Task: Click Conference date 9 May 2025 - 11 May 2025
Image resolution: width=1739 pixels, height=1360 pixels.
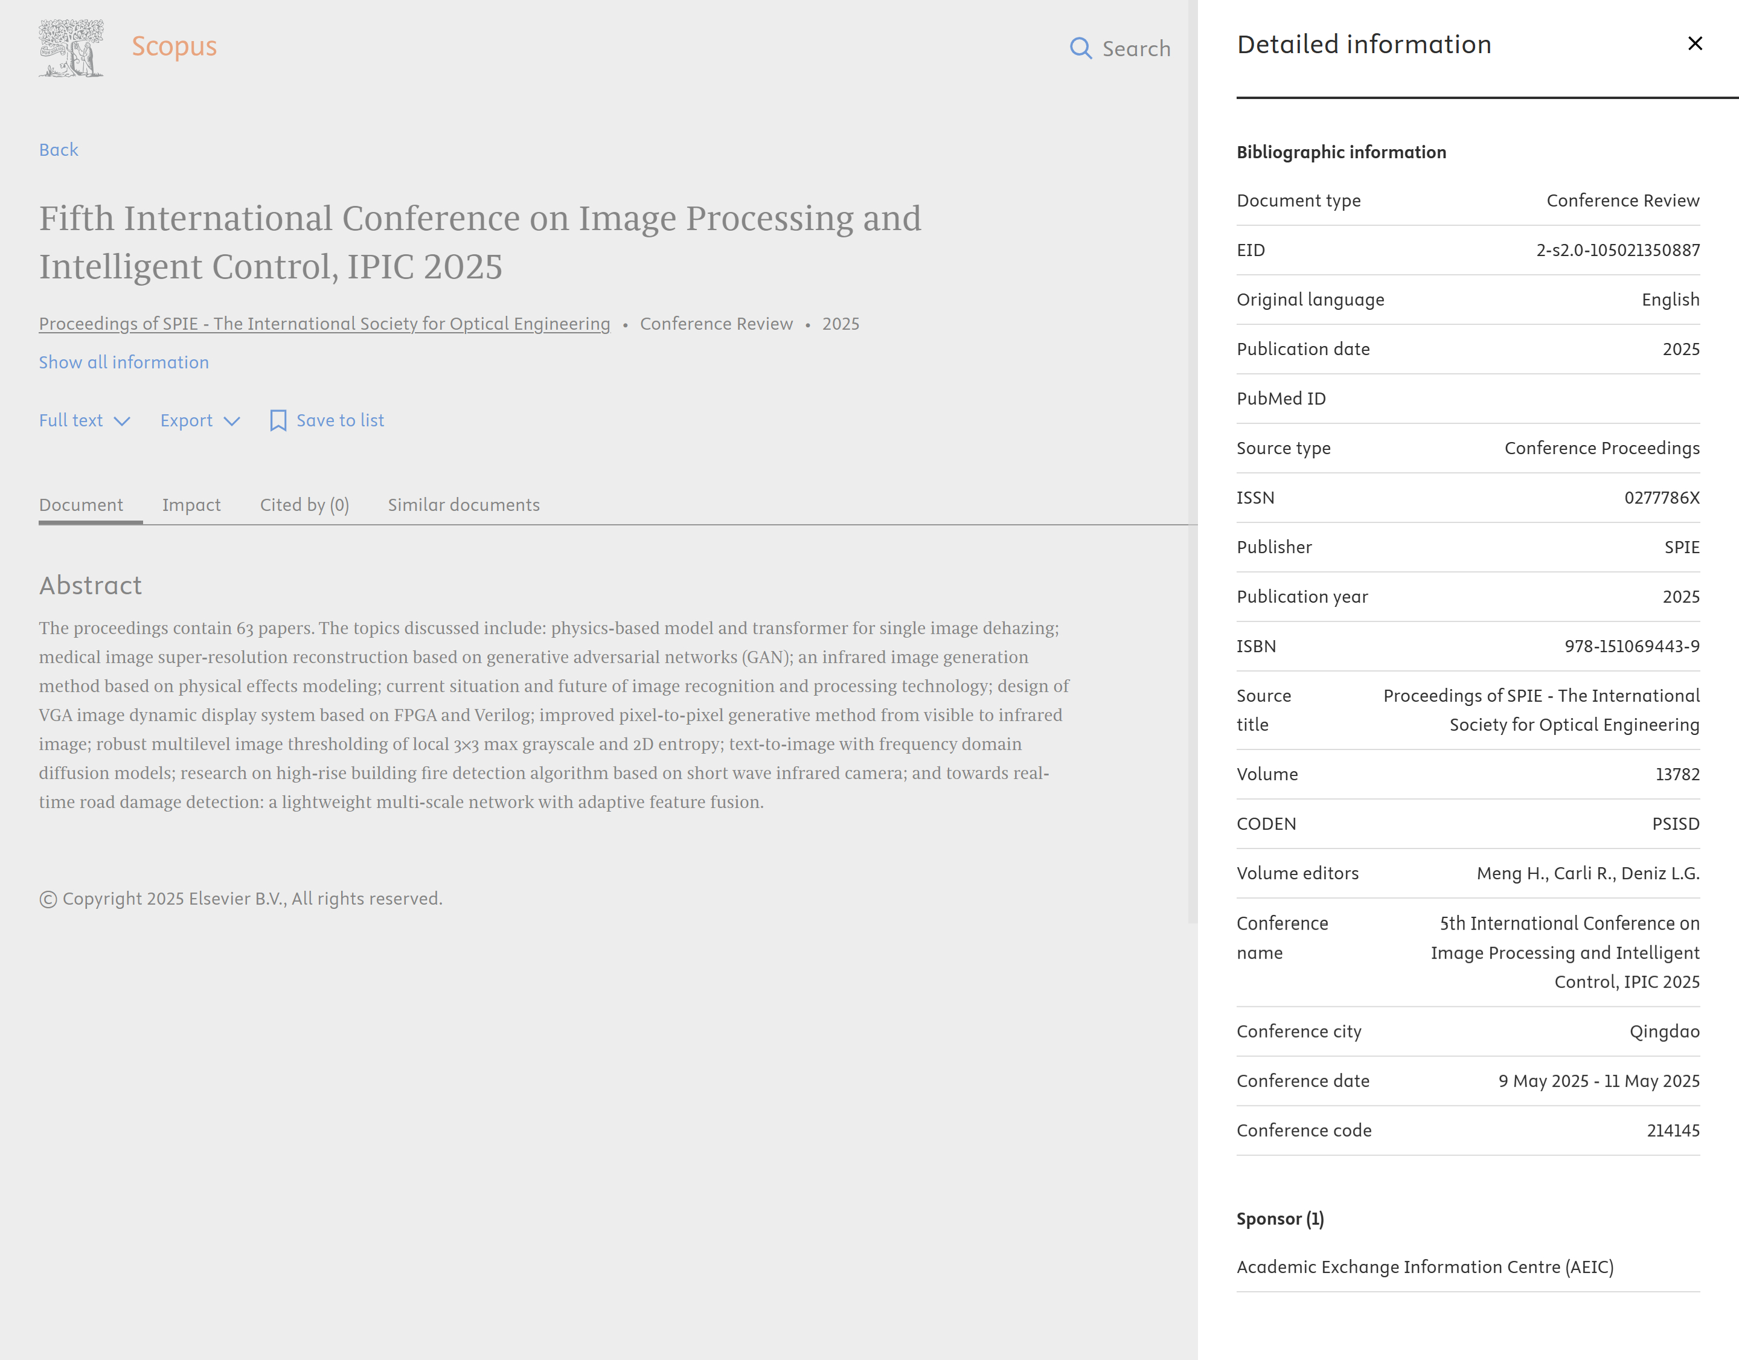Action: 1600,1080
